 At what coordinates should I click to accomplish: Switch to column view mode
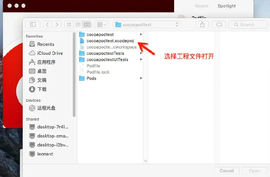87,24
